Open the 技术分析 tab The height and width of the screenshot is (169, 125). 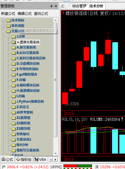point(96,6)
